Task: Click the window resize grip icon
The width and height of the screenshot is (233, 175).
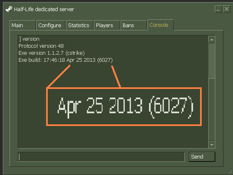Action: (x=229, y=171)
